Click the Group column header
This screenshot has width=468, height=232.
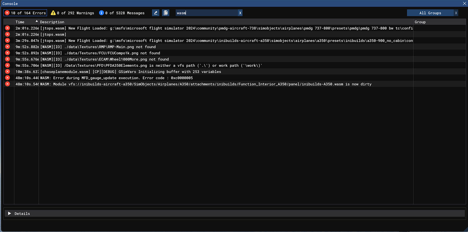[x=420, y=22]
